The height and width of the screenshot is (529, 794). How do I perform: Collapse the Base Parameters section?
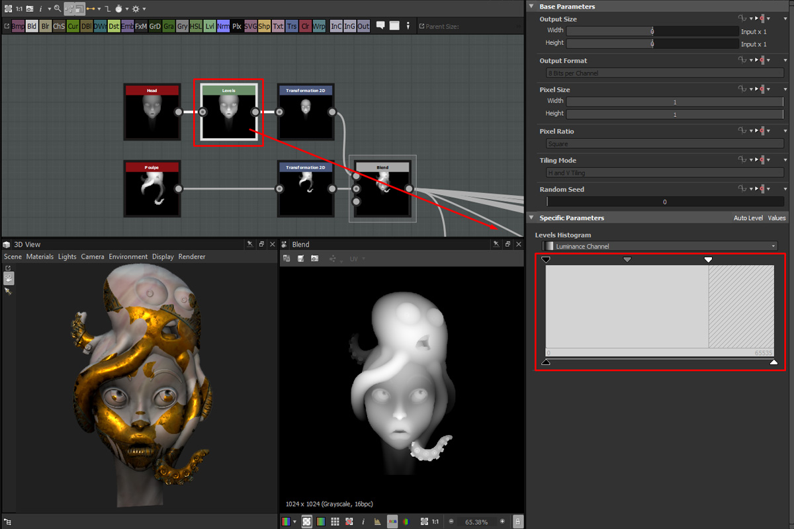coord(531,7)
